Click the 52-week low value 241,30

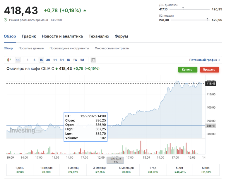[x=164, y=20]
